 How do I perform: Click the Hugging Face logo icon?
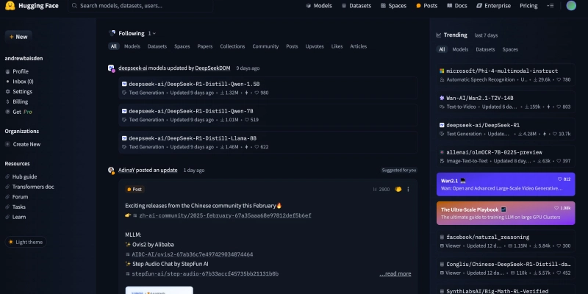pos(10,6)
